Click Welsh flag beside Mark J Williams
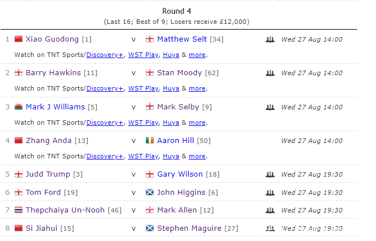 coord(18,107)
